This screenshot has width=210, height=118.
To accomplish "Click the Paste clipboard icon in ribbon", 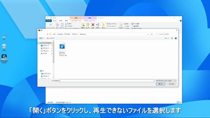I will tap(62, 25).
